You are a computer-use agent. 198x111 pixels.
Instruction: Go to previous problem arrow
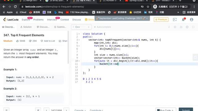point(46,110)
